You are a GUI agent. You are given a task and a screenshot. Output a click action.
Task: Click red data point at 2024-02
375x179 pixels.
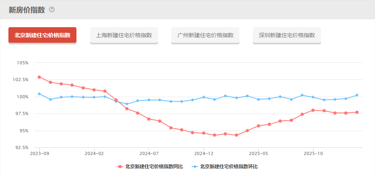pos(94,90)
